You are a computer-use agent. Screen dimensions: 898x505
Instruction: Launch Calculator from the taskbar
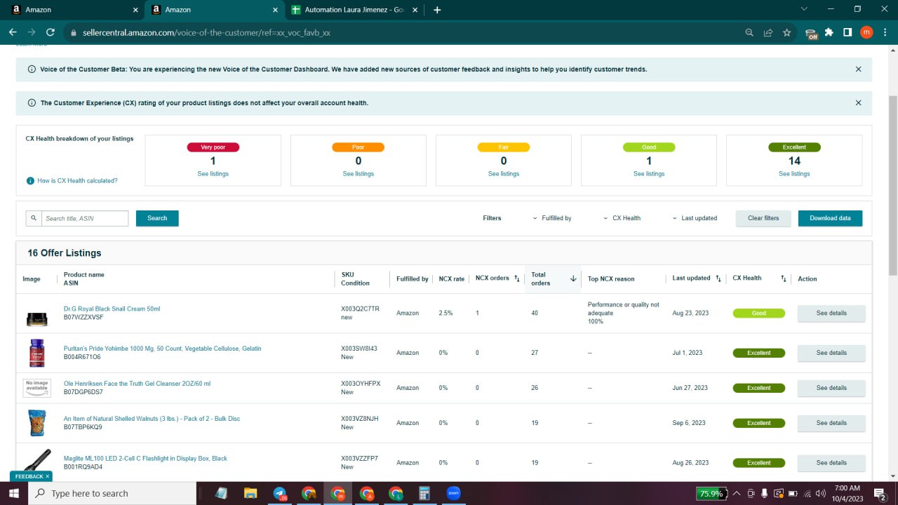424,493
